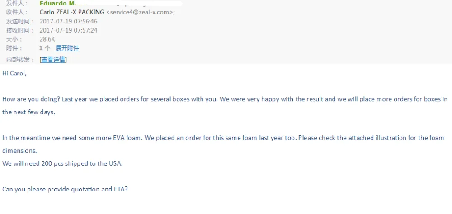452x214 pixels.
Task: Click the 展开附件 link to expand attachments
Action: 67,48
